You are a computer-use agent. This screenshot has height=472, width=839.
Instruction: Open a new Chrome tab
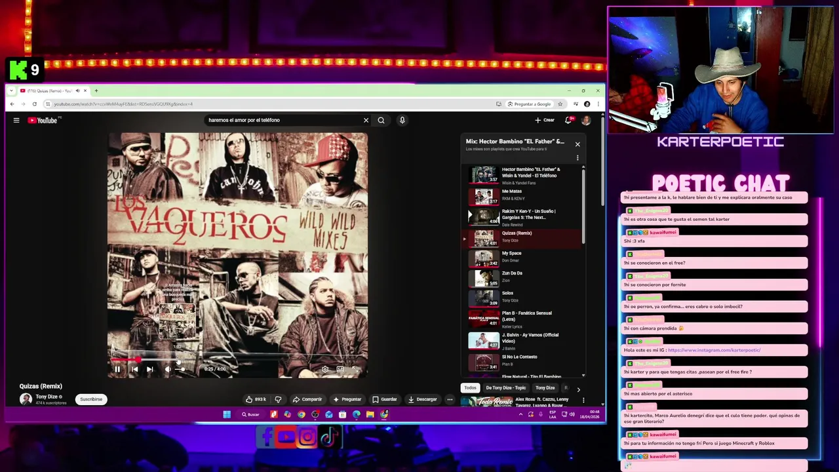point(96,90)
